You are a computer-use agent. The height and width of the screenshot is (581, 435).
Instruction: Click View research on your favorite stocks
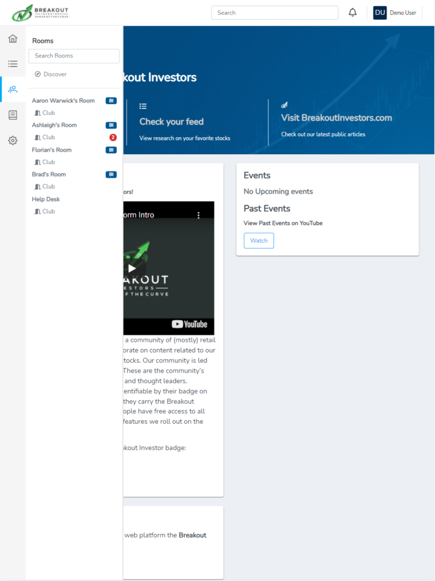[x=185, y=138]
